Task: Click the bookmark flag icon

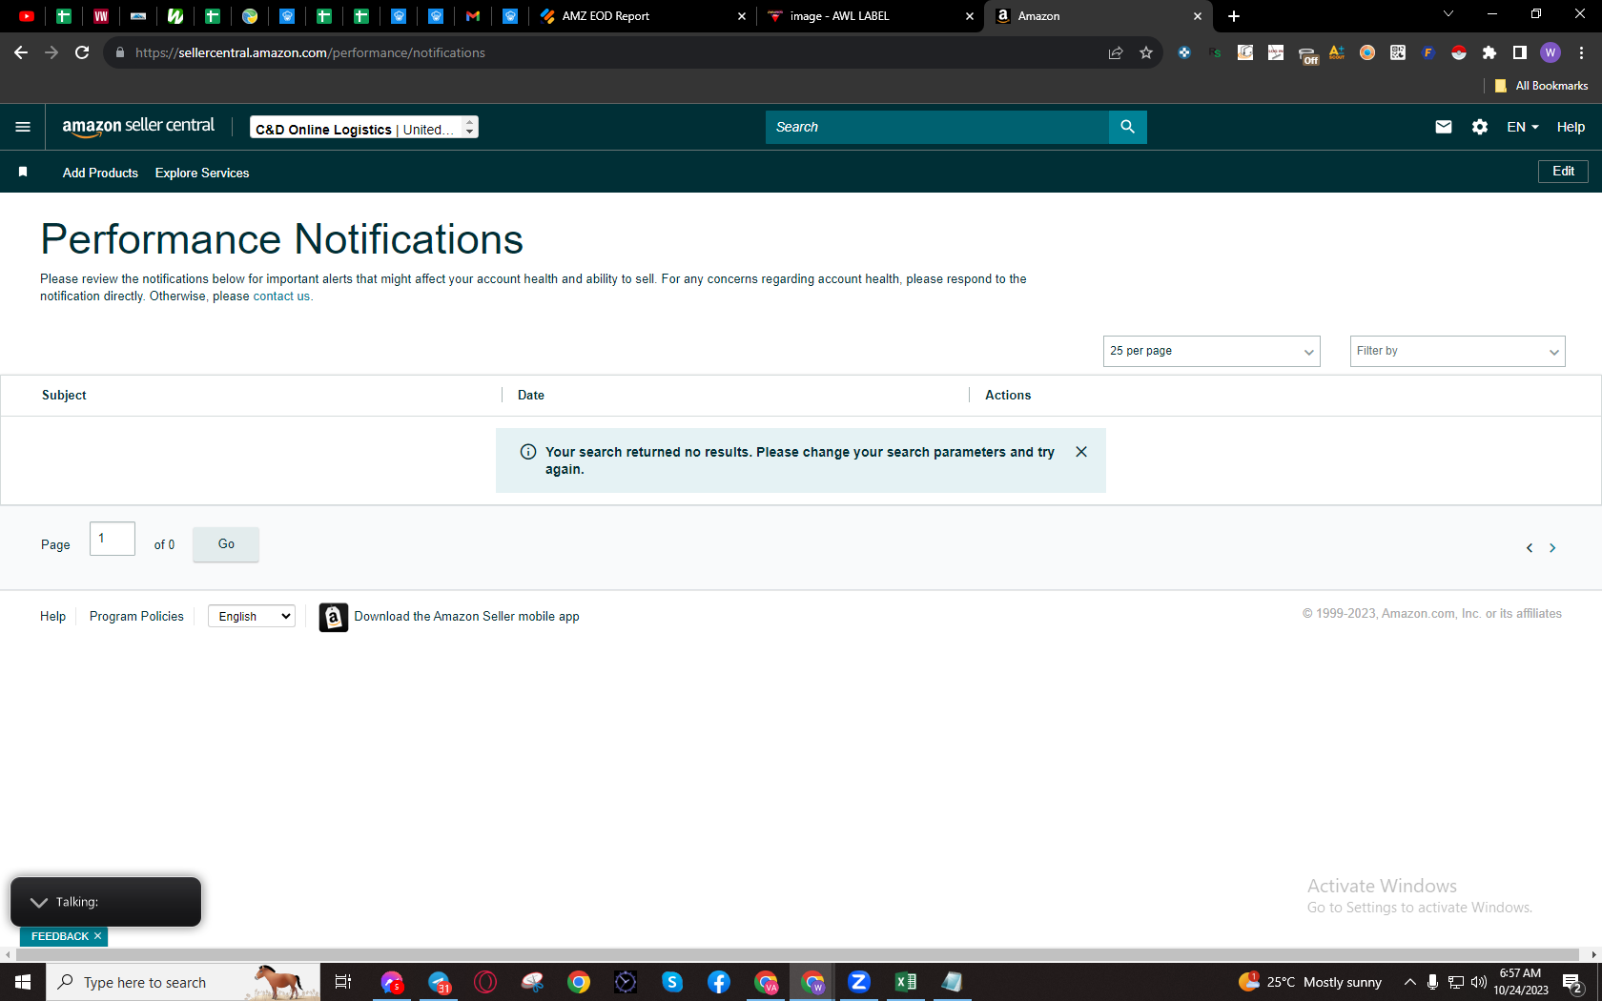Action: (x=23, y=172)
